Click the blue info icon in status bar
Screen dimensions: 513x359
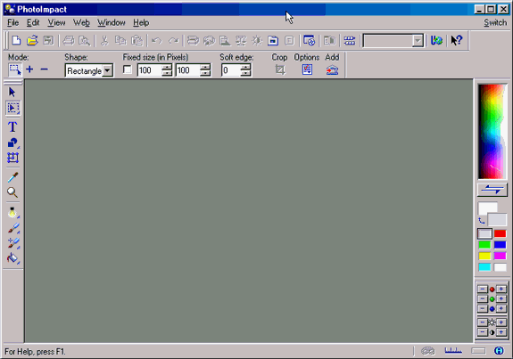coord(499,351)
